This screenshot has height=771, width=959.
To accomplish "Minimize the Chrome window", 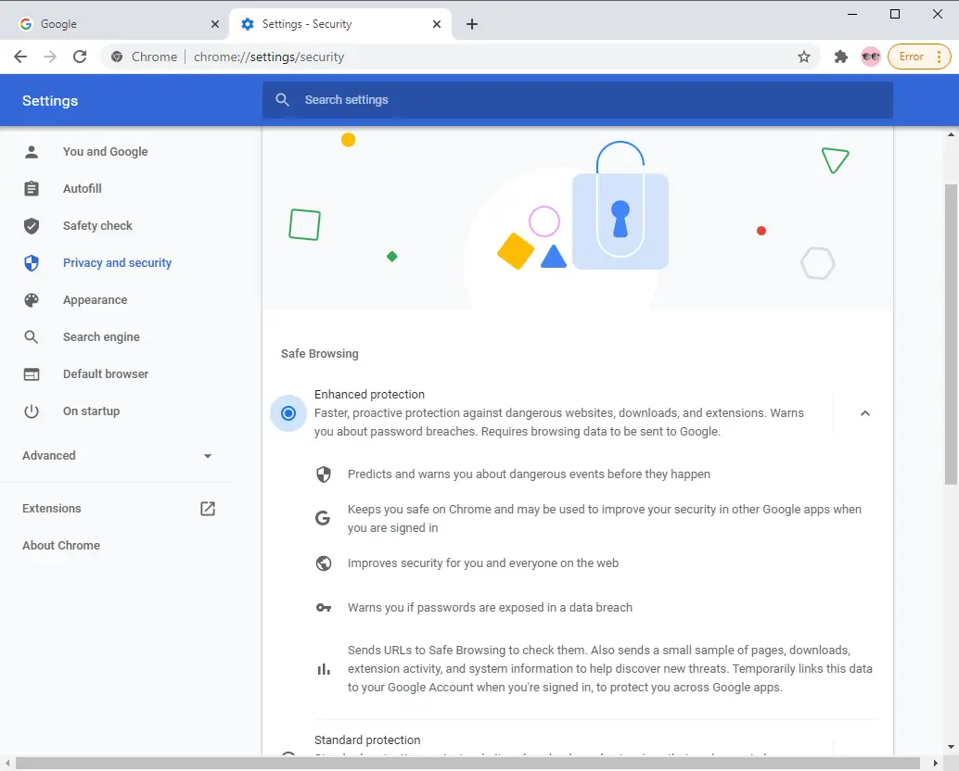I will click(852, 14).
